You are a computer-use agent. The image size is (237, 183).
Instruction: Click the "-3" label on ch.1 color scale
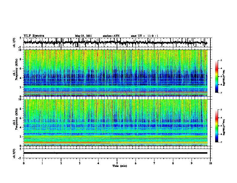(221, 60)
